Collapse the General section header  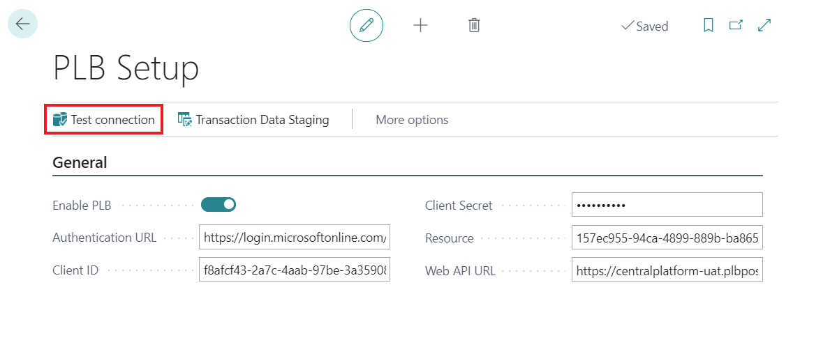80,163
